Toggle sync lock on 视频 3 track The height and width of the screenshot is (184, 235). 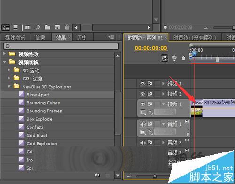pyautogui.click(x=149, y=84)
